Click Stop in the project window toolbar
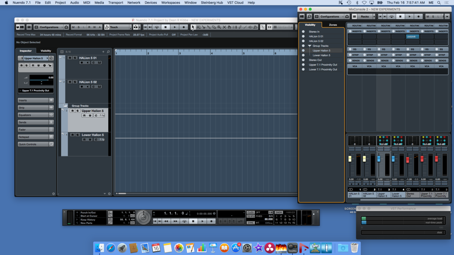The image size is (454, 255). (166, 27)
